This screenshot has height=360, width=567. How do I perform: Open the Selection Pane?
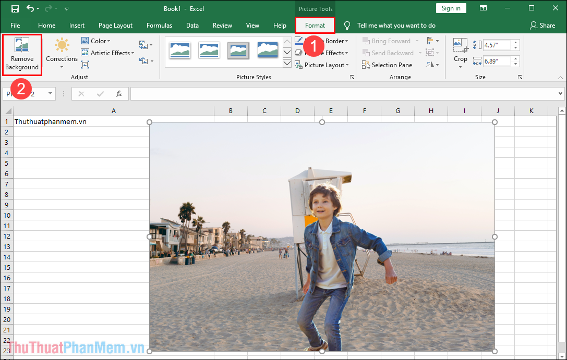pos(387,65)
